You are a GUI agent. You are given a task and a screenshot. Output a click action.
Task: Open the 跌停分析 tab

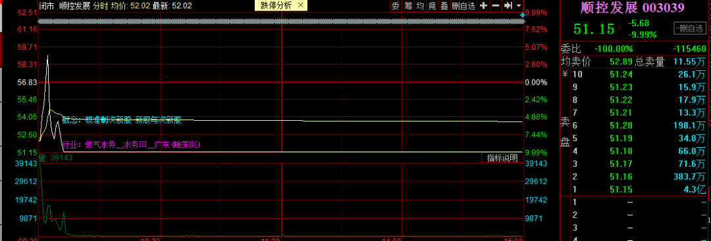click(x=276, y=5)
